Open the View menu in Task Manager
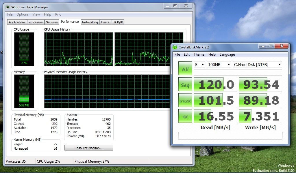296x173 pixels. pyautogui.click(x=36, y=14)
